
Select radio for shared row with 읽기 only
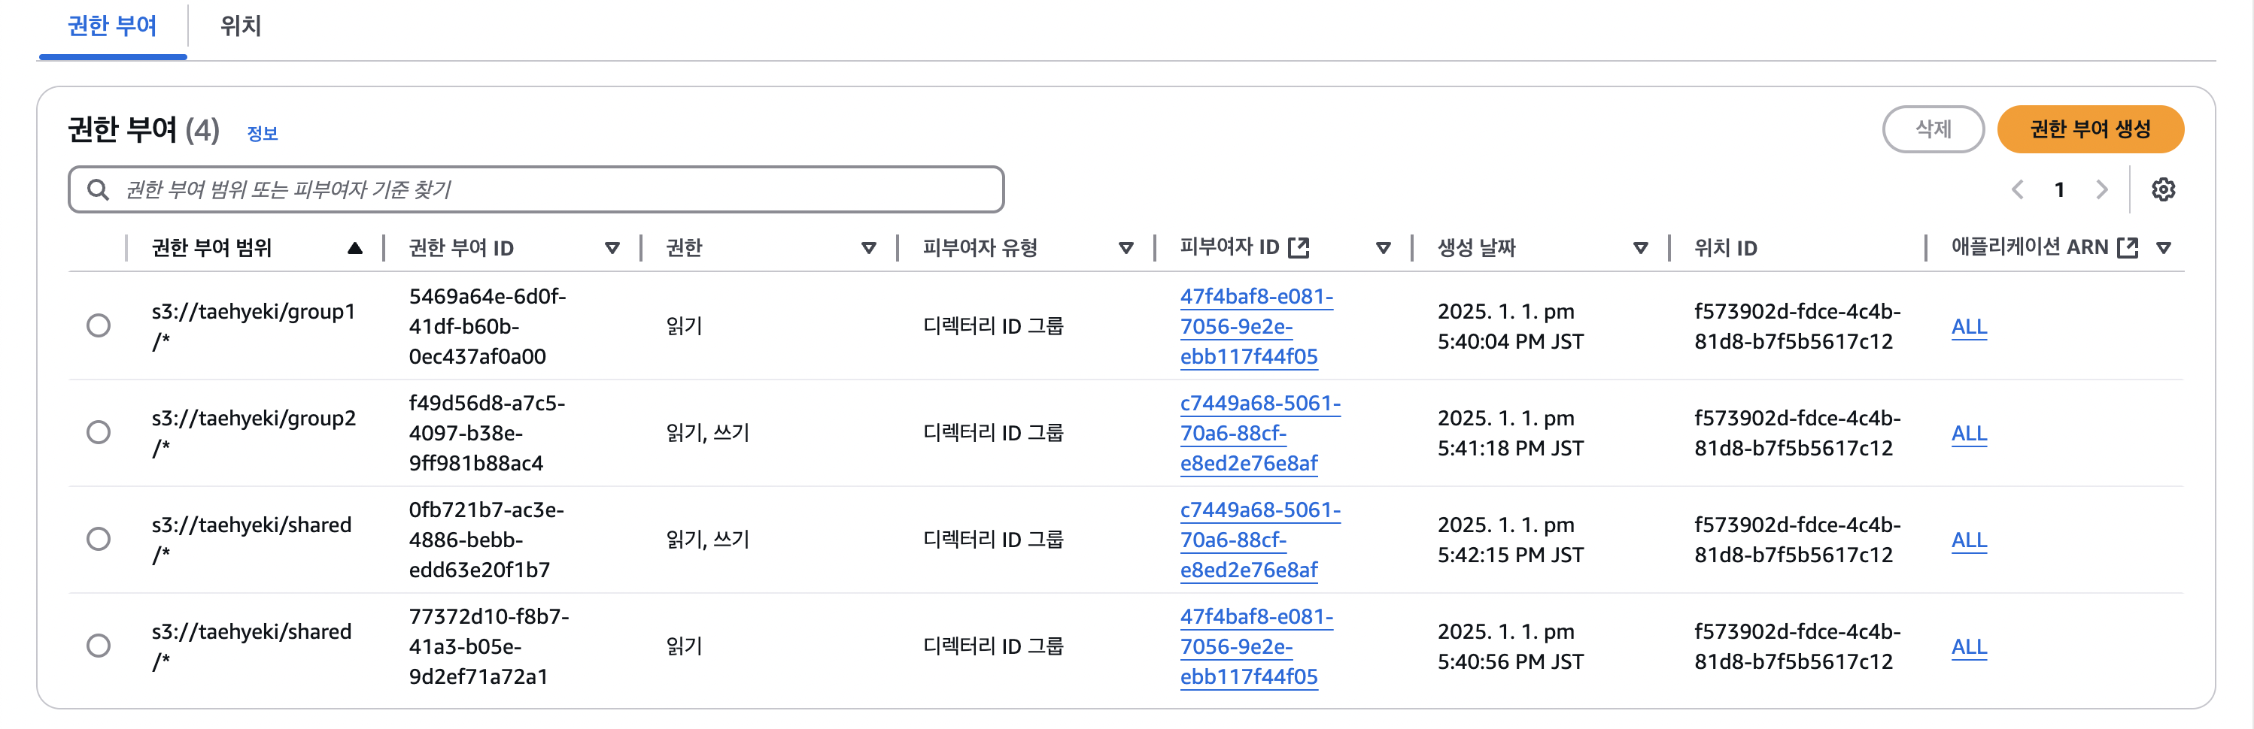click(x=99, y=645)
